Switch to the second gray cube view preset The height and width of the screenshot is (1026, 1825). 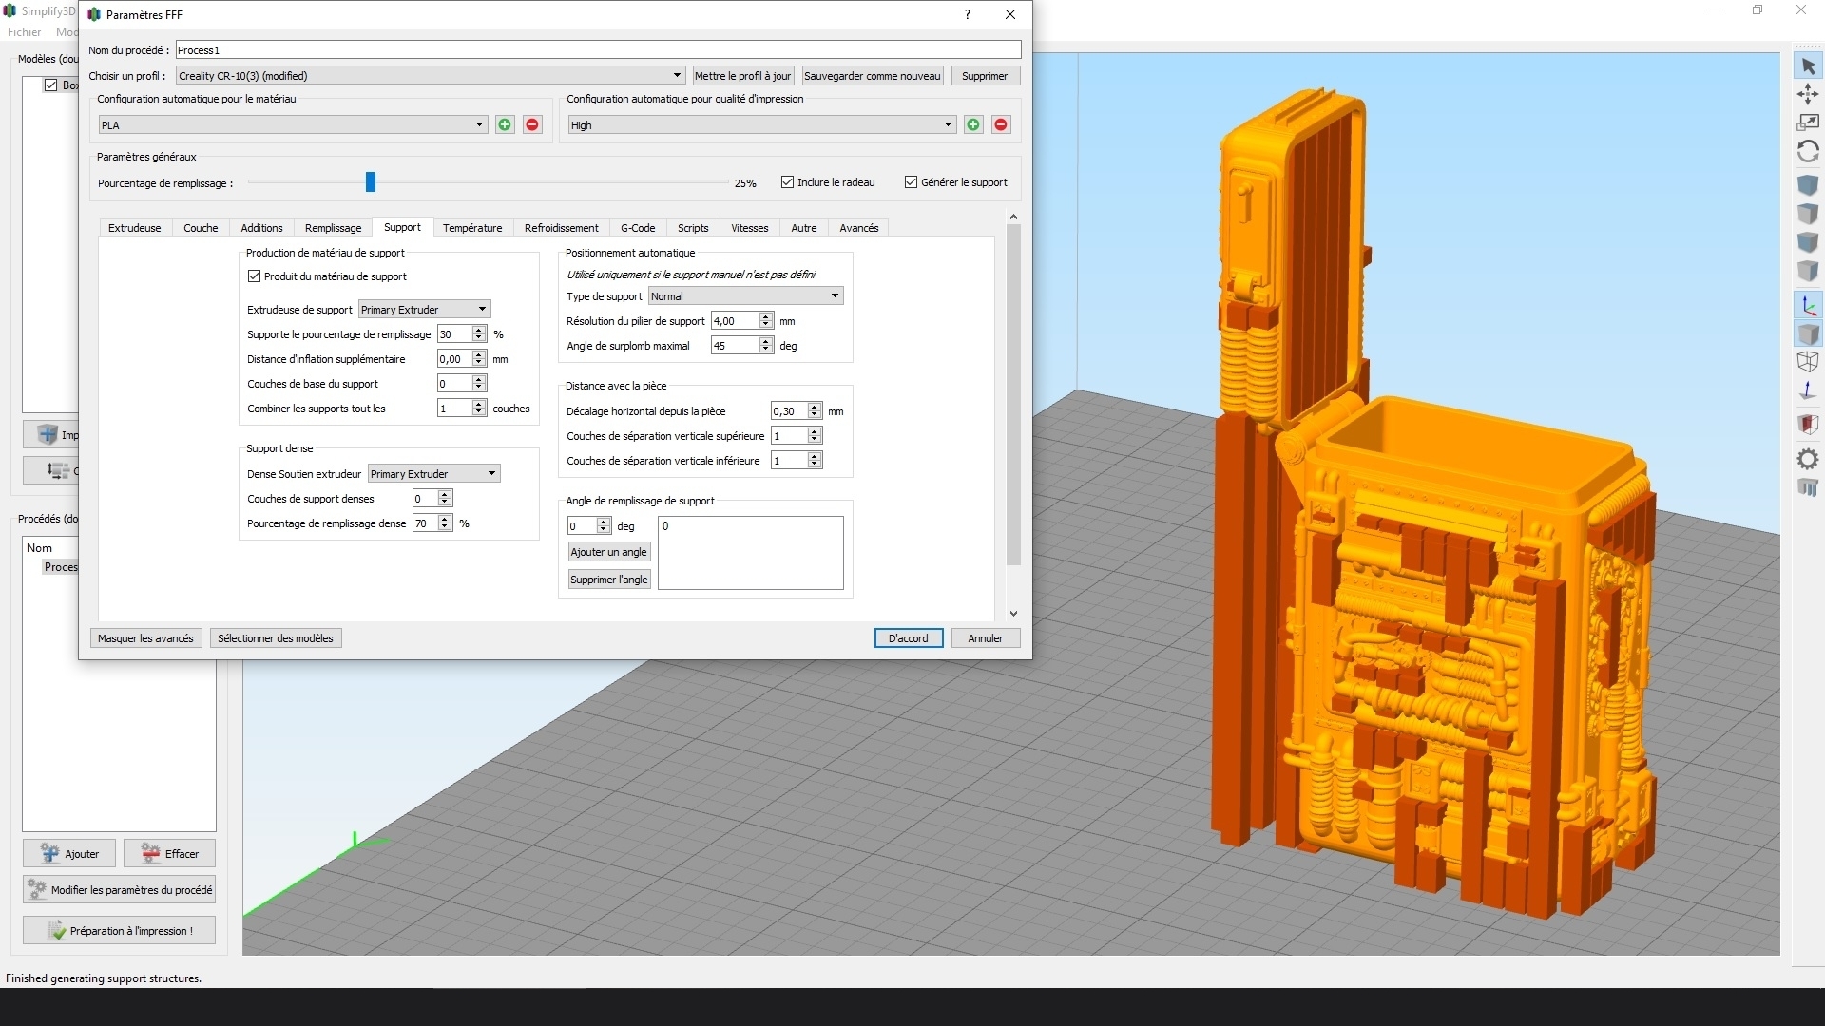tap(1808, 214)
